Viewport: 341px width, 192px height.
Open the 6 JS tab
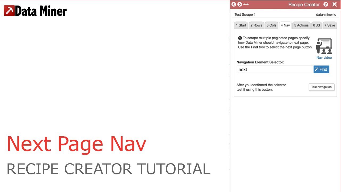(x=316, y=25)
